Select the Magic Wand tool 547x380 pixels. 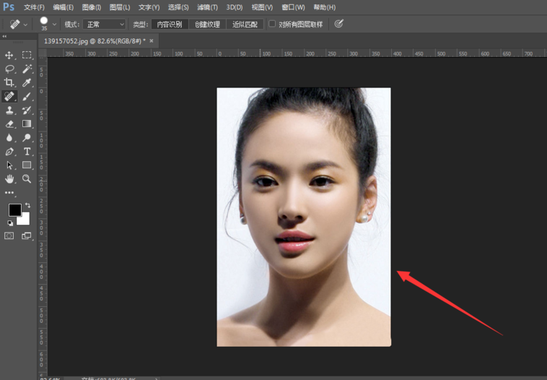[27, 69]
